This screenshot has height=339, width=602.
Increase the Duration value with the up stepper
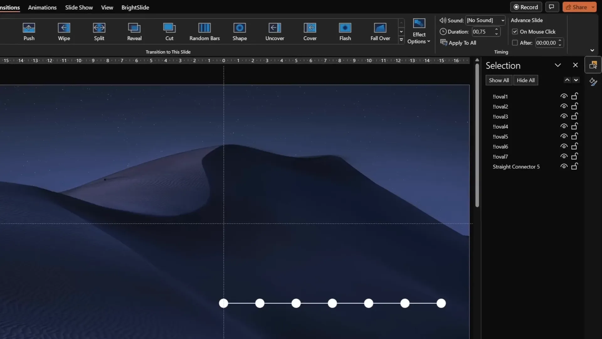pos(497,30)
